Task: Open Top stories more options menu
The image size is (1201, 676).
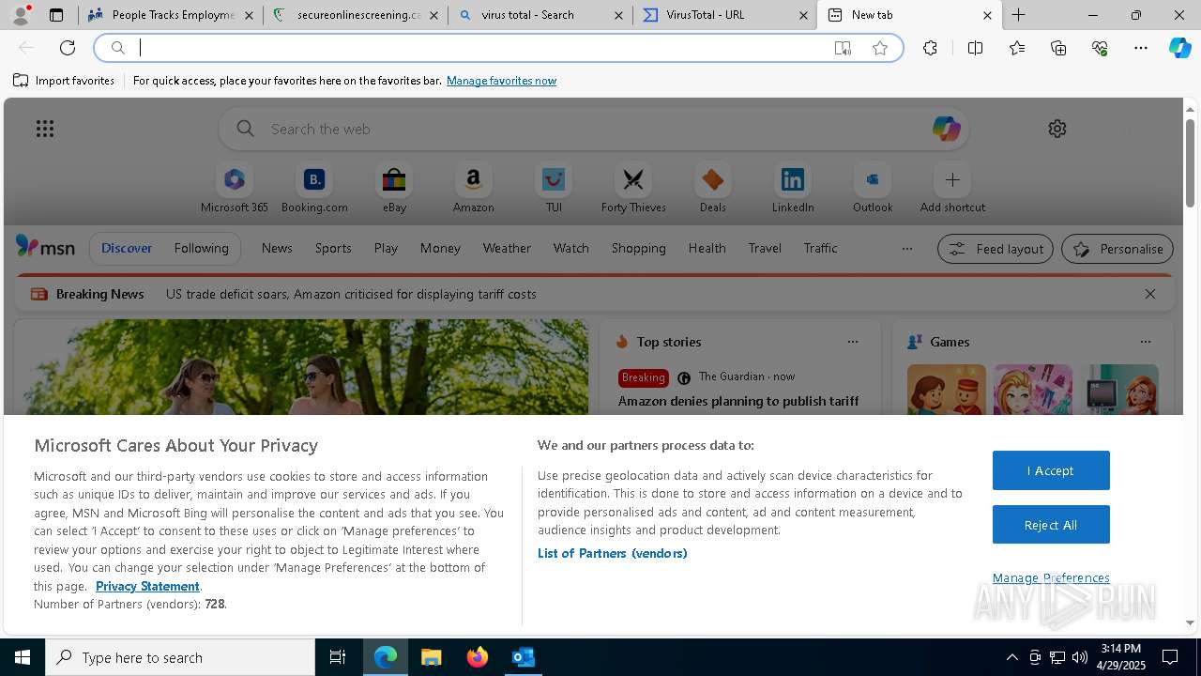Action: point(852,342)
